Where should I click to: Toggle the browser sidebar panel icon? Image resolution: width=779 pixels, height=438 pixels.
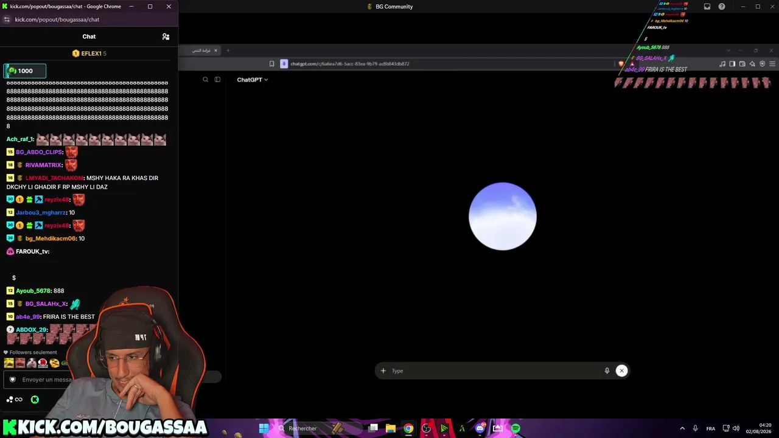[732, 64]
